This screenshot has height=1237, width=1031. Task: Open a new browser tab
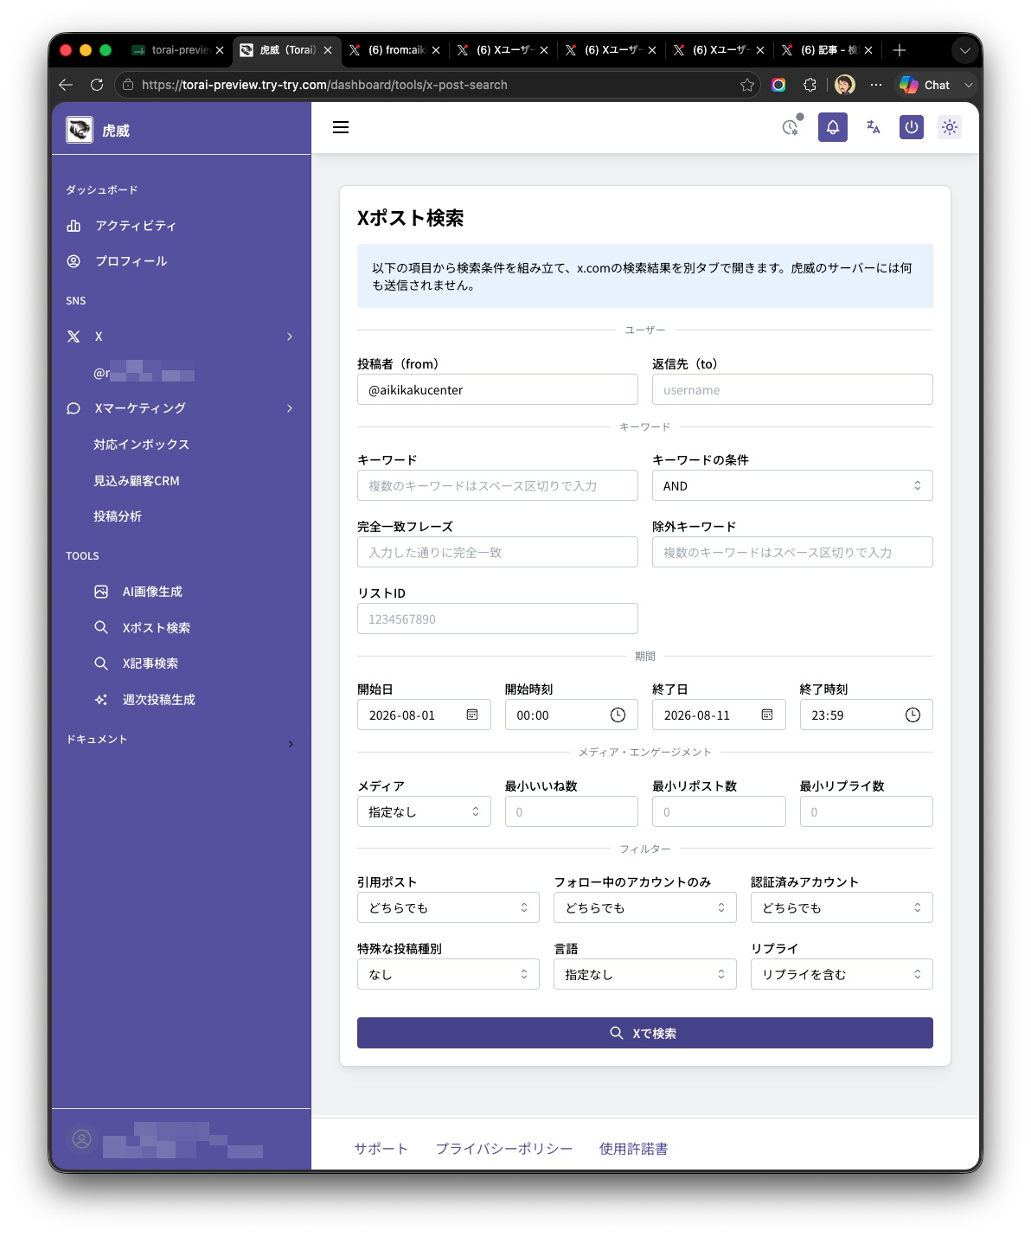pyautogui.click(x=900, y=50)
